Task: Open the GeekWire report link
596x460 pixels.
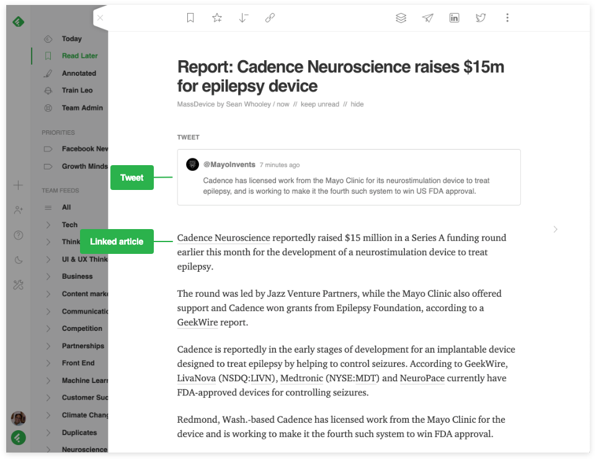Action: click(197, 322)
